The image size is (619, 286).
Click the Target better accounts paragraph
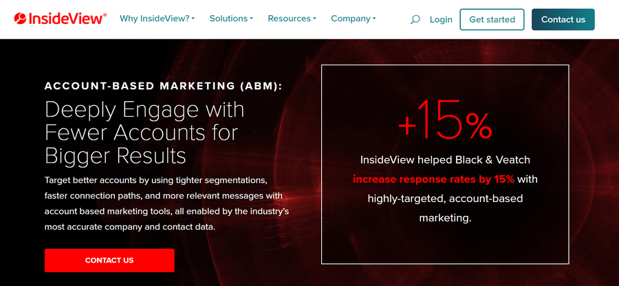tap(166, 204)
